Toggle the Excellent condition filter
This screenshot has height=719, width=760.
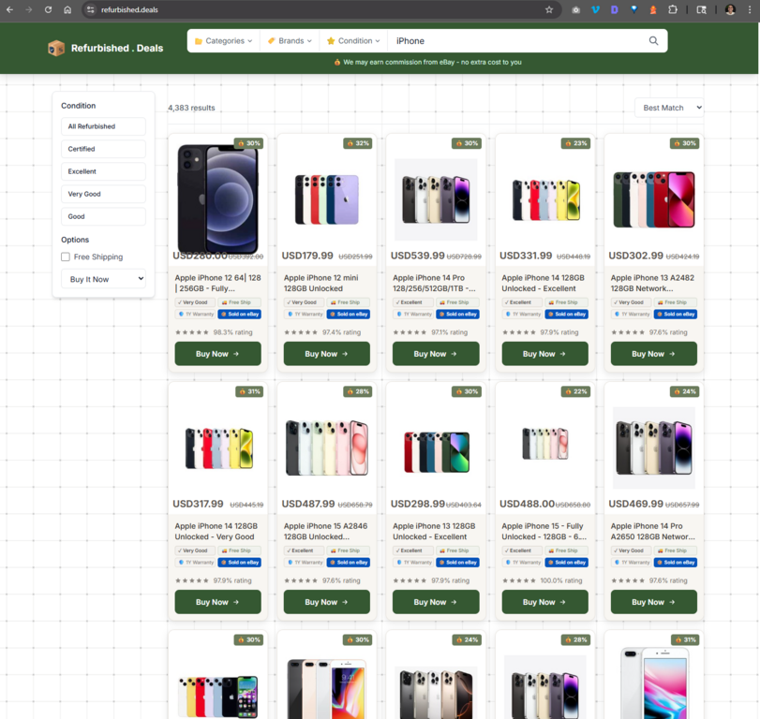(x=103, y=171)
